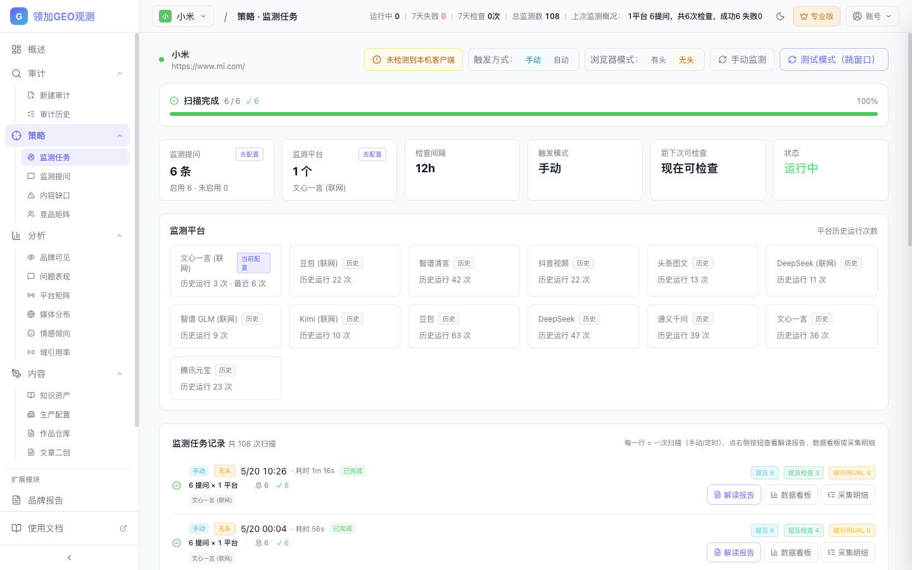Screen dimensions: 912x570
Task: Click the 新建审计 file icon
Action: [x=31, y=95]
